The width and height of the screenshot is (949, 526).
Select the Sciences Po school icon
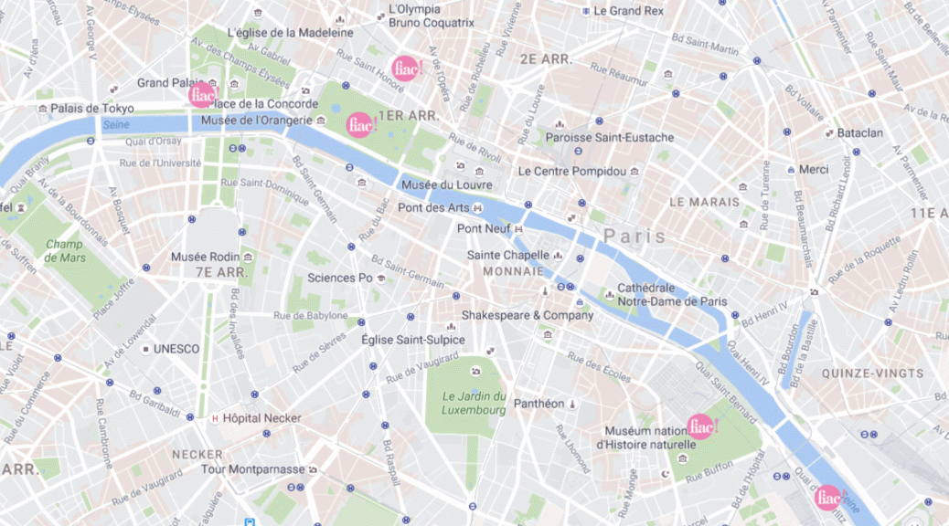380,279
